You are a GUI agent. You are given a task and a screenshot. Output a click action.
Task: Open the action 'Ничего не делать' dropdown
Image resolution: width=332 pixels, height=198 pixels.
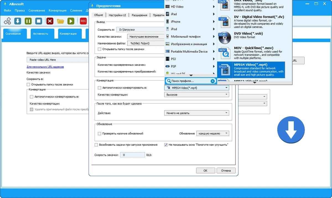pos(197,113)
